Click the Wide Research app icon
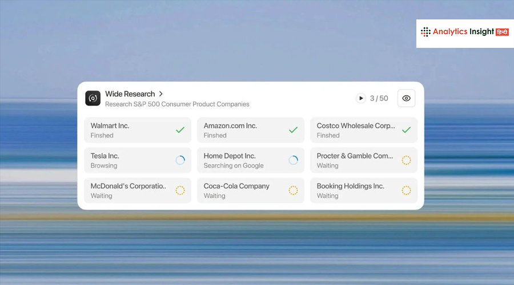Viewport: 514px width, 285px height. (93, 98)
